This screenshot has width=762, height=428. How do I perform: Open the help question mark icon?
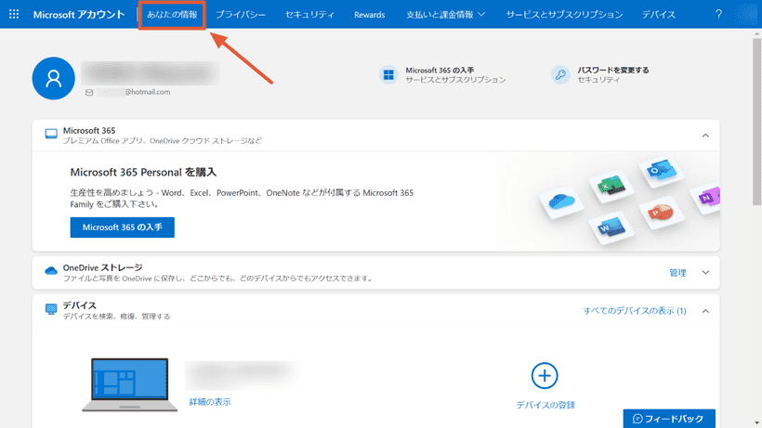click(x=718, y=15)
